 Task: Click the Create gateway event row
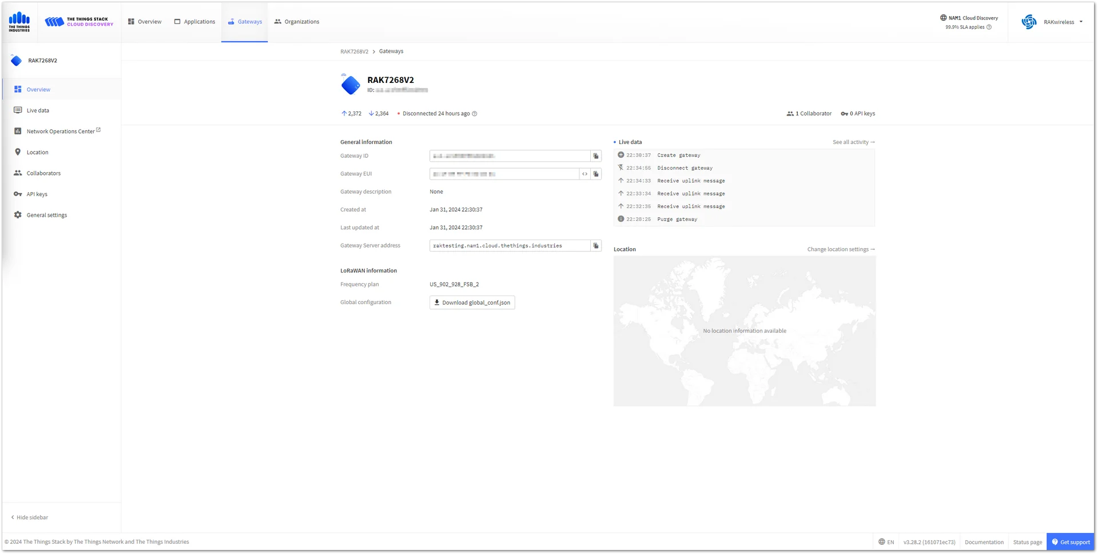click(745, 155)
